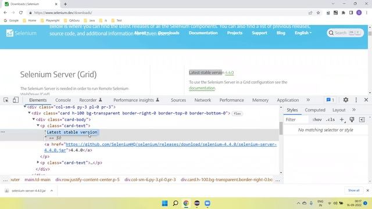Screen dimensions: 372x209
Task: Switch to the Network tab
Action: click(x=203, y=100)
